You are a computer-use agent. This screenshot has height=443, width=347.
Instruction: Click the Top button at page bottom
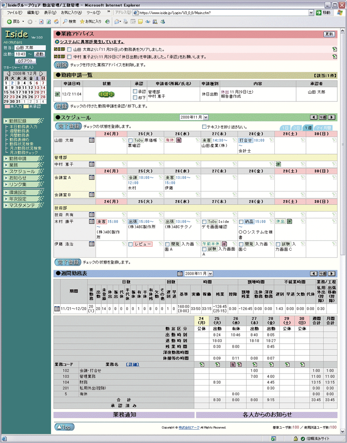[64, 427]
